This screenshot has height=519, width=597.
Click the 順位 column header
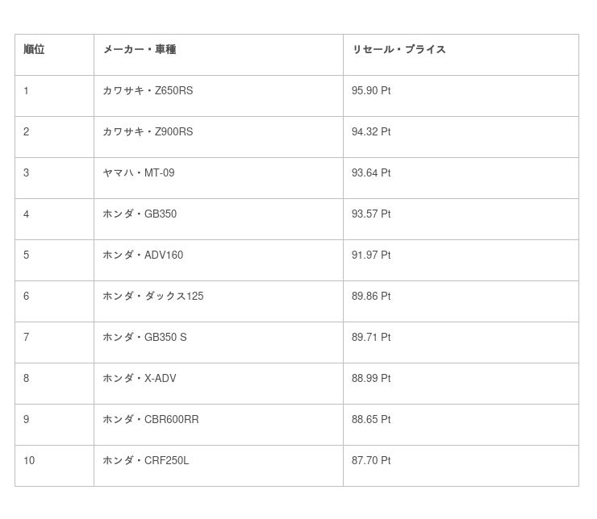[x=34, y=49]
